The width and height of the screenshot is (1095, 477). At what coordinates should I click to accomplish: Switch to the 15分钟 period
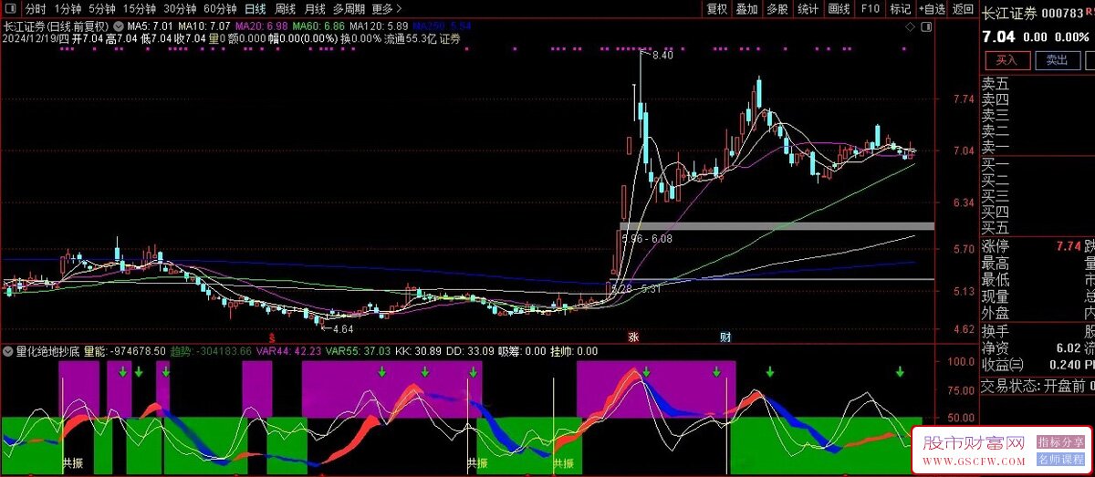click(140, 9)
